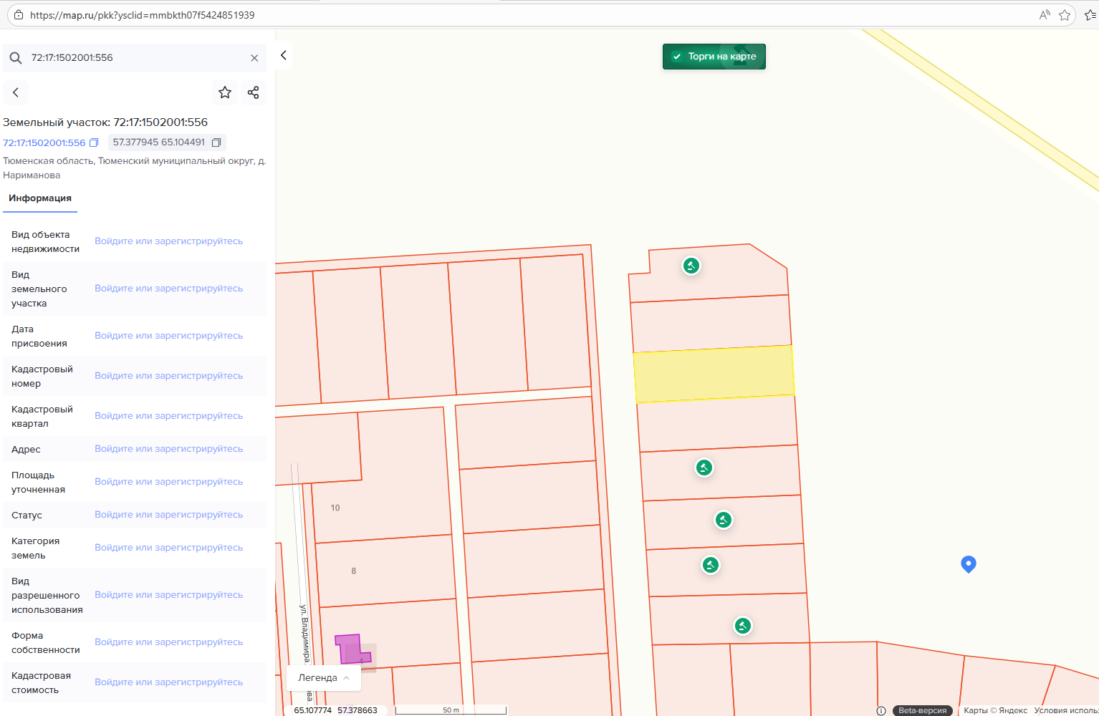This screenshot has width=1099, height=716.
Task: Click the map info icon near Beta-версия
Action: pos(881,710)
